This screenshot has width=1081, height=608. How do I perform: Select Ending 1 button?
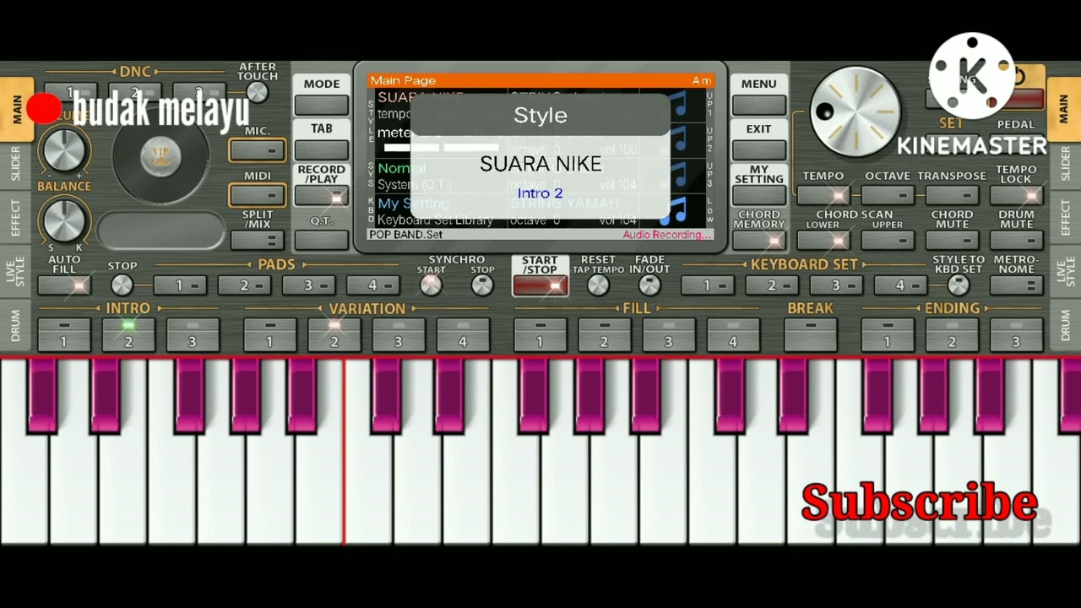(x=888, y=334)
